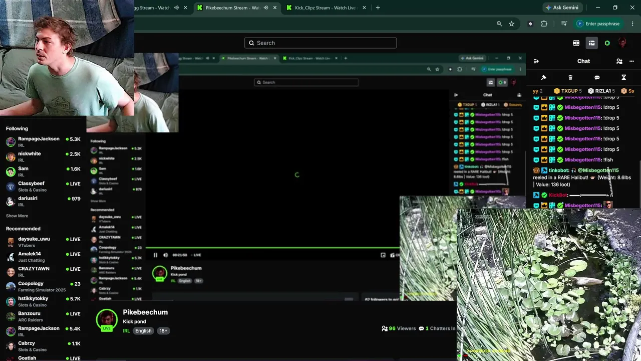Click the Following heading in sidebar

click(17, 129)
